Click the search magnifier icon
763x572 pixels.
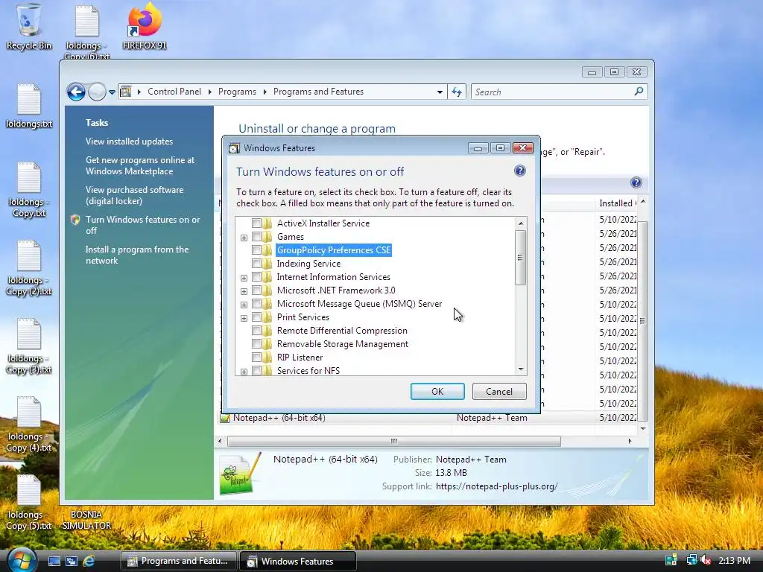click(x=639, y=92)
